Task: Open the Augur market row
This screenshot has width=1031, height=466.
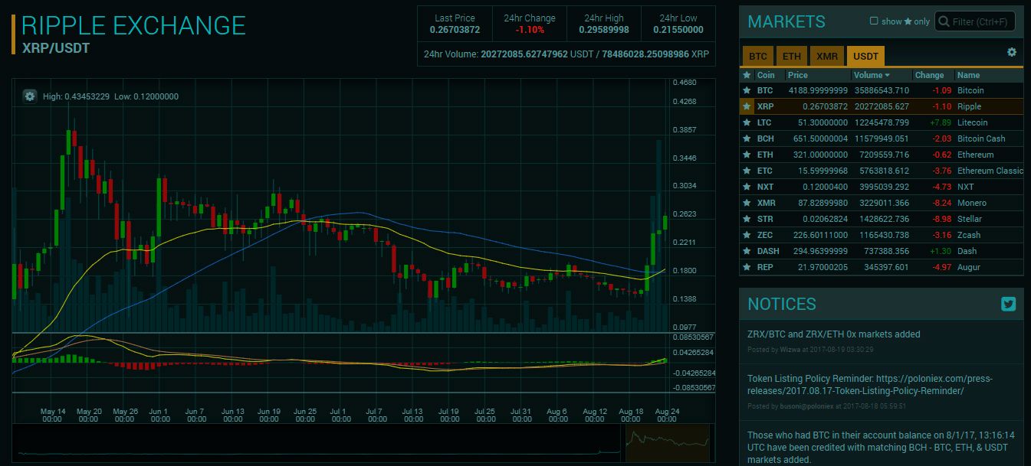Action: [882, 267]
